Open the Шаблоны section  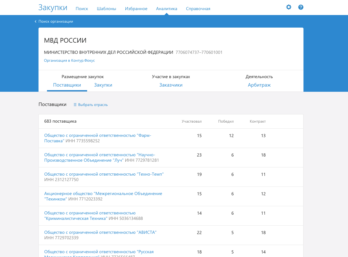(106, 8)
